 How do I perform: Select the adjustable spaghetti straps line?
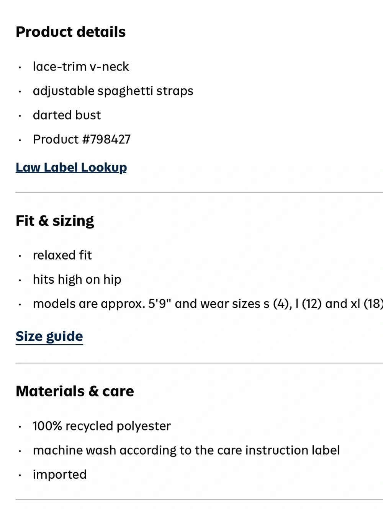pos(113,91)
